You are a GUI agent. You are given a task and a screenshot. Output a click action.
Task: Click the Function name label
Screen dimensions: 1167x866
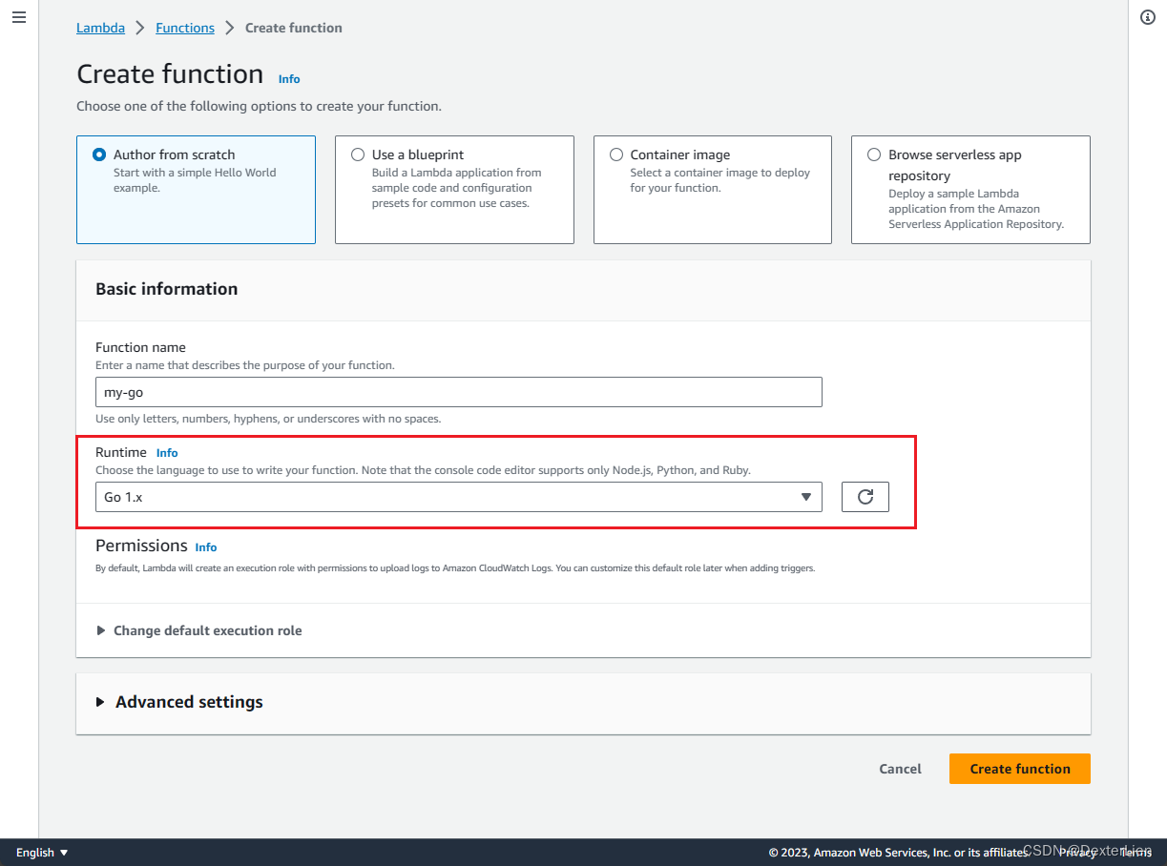click(140, 347)
